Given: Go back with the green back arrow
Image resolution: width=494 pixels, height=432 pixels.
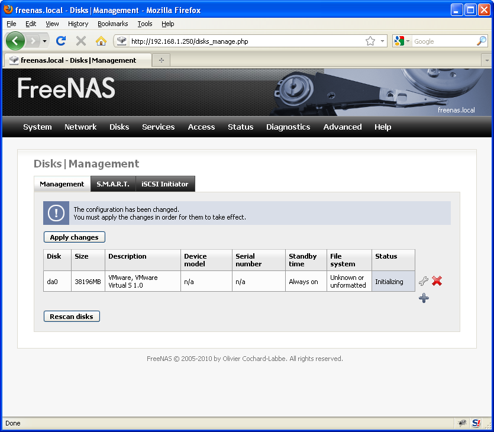Looking at the screenshot, I should pos(15,41).
